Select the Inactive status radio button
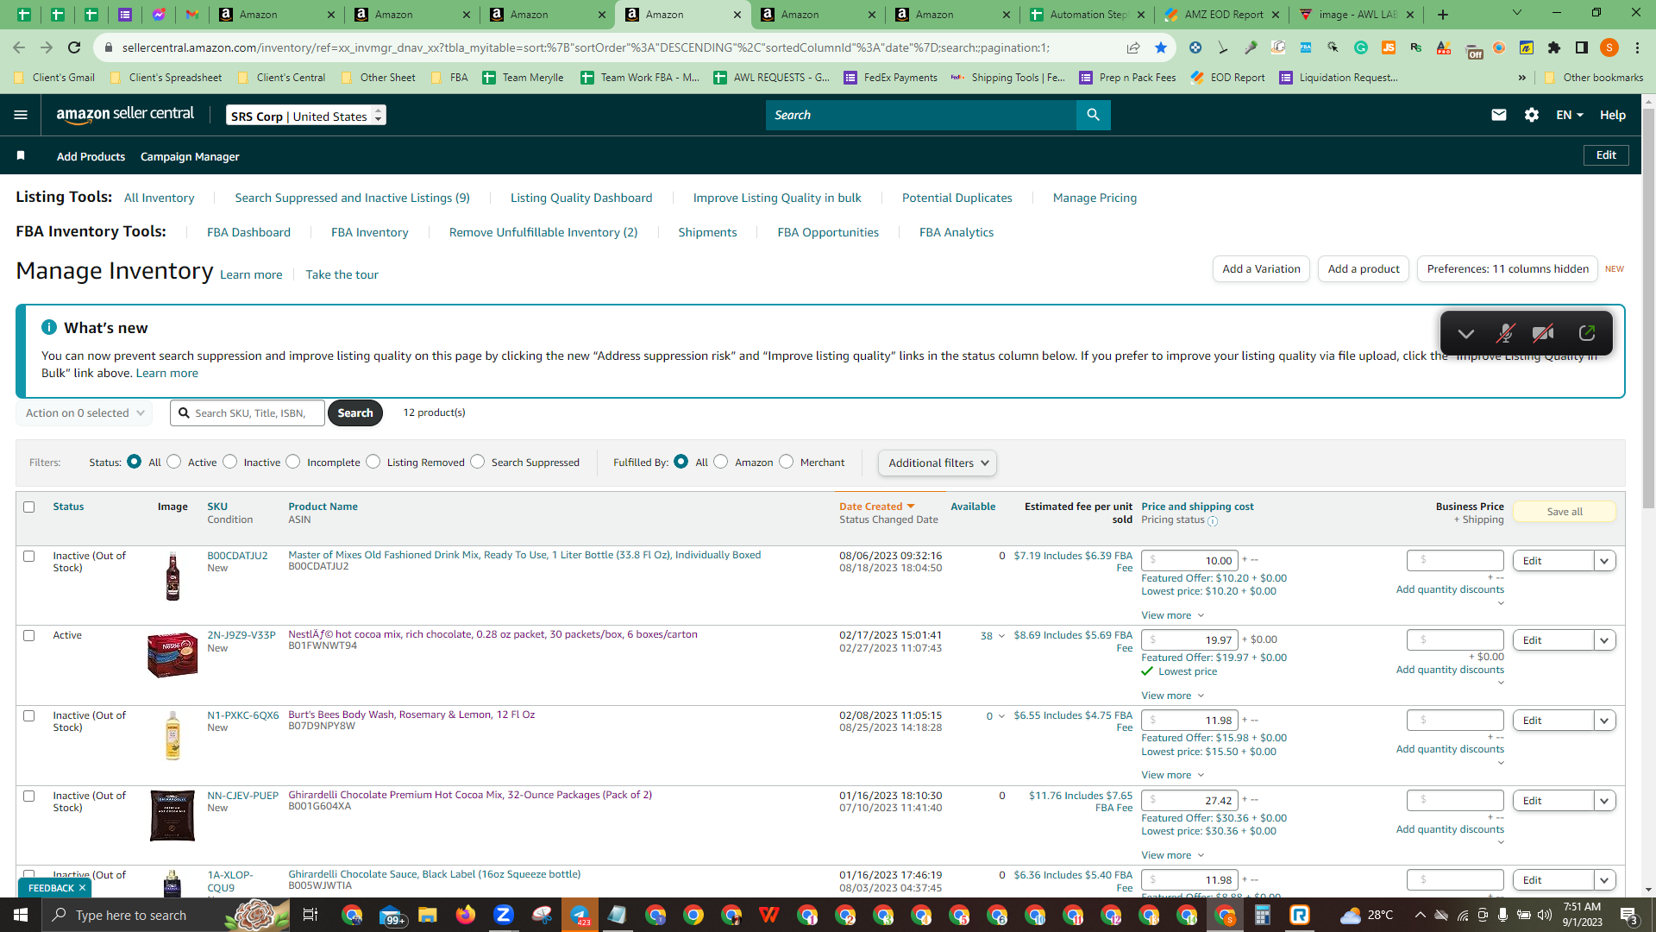Viewport: 1656px width, 932px height. click(x=230, y=462)
